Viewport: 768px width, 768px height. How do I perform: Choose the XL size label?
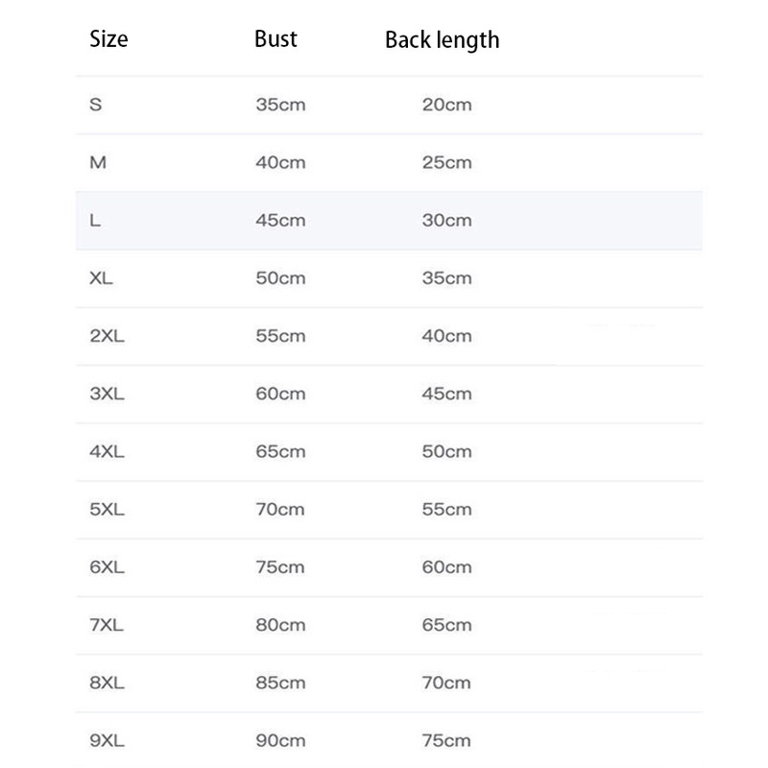[x=101, y=278]
